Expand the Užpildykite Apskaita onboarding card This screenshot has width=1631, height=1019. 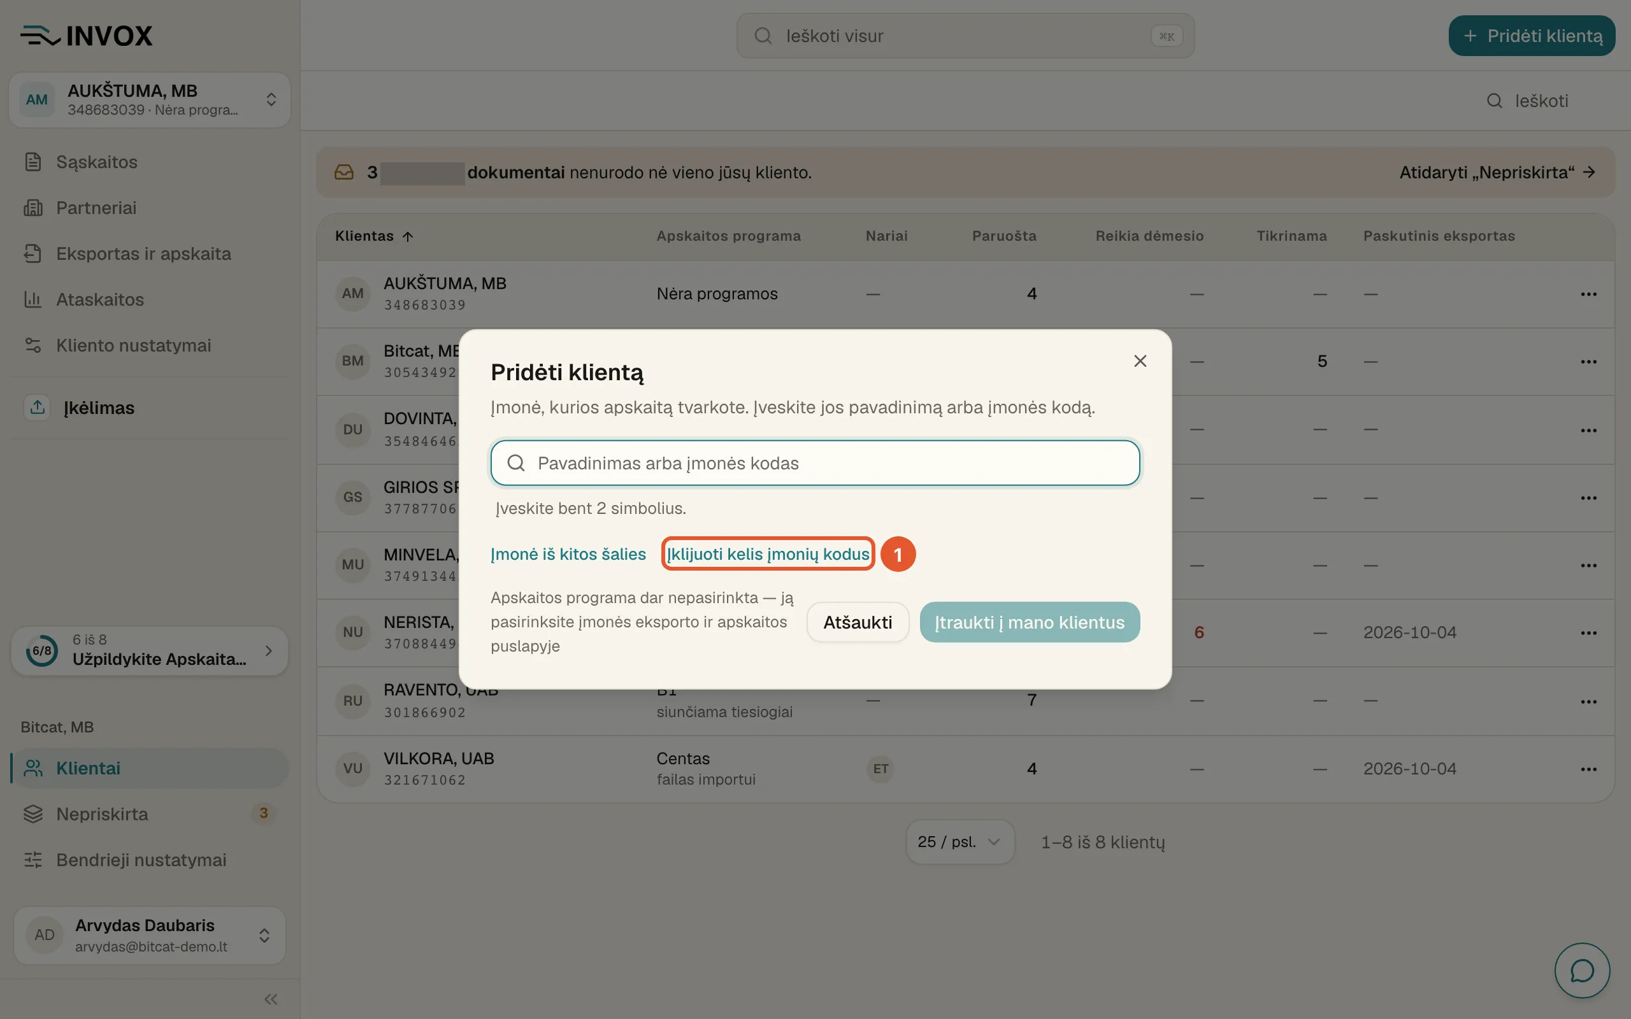pos(150,650)
